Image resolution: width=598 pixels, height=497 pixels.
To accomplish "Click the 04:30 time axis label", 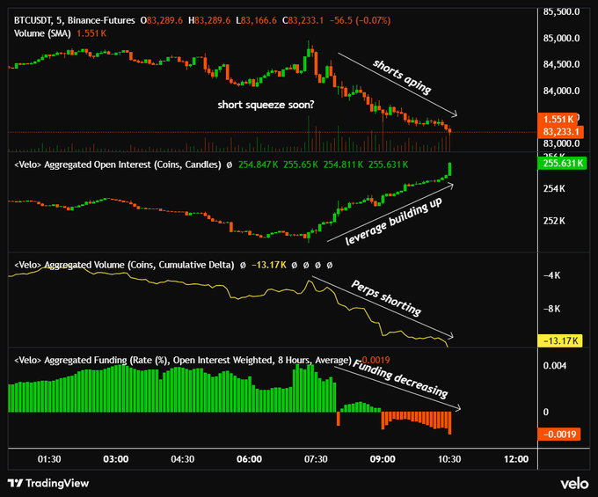I will [x=182, y=459].
